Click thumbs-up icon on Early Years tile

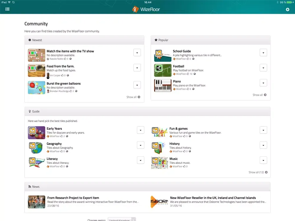click(62, 136)
